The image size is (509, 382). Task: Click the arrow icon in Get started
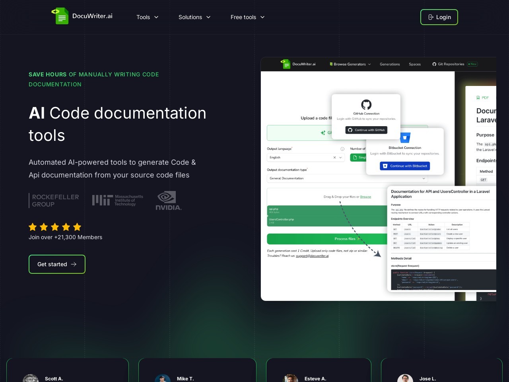click(x=74, y=264)
